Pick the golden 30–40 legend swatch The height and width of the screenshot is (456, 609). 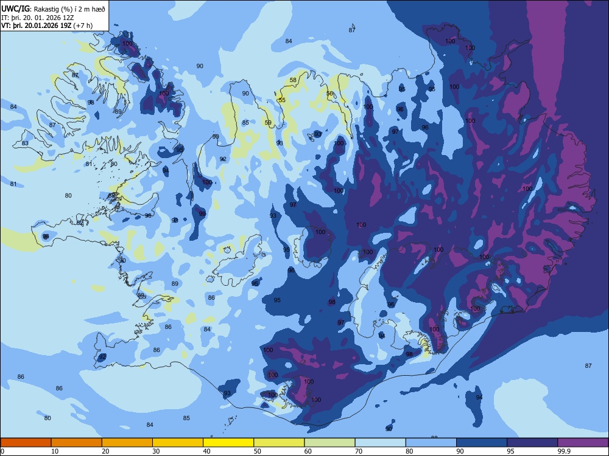pyautogui.click(x=178, y=443)
